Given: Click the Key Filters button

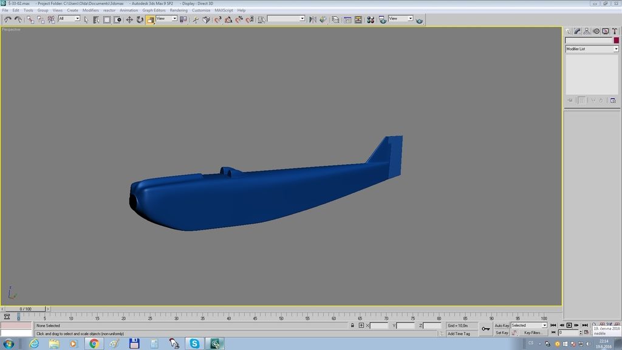Looking at the screenshot, I should coord(533,333).
